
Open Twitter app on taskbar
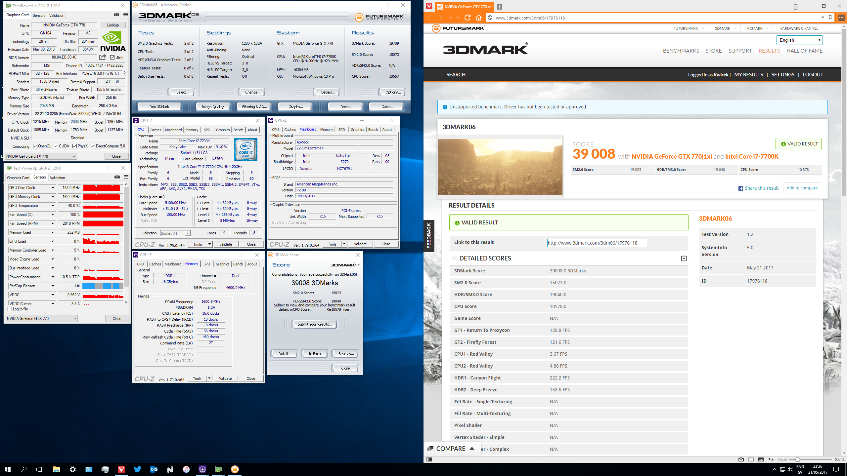[137, 469]
